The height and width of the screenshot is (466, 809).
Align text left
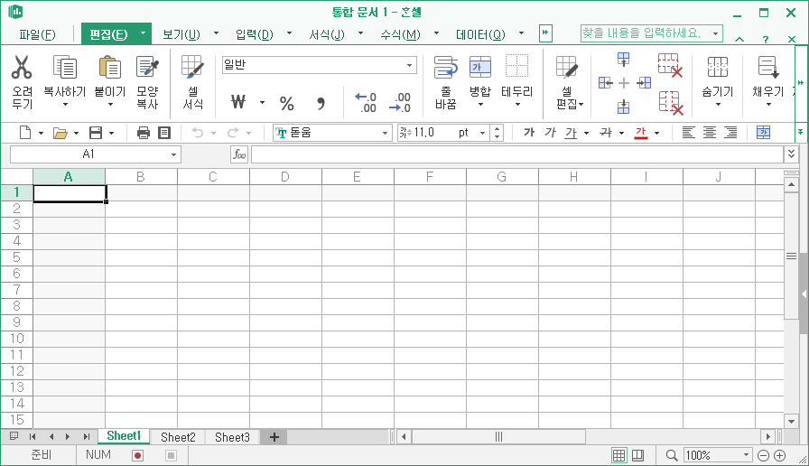tap(688, 133)
